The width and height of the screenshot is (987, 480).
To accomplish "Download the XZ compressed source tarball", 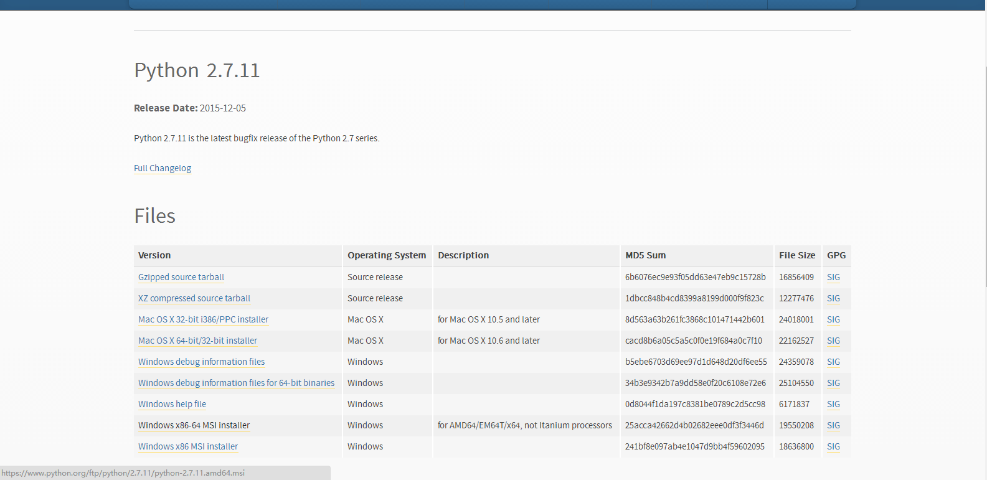I will pyautogui.click(x=194, y=298).
